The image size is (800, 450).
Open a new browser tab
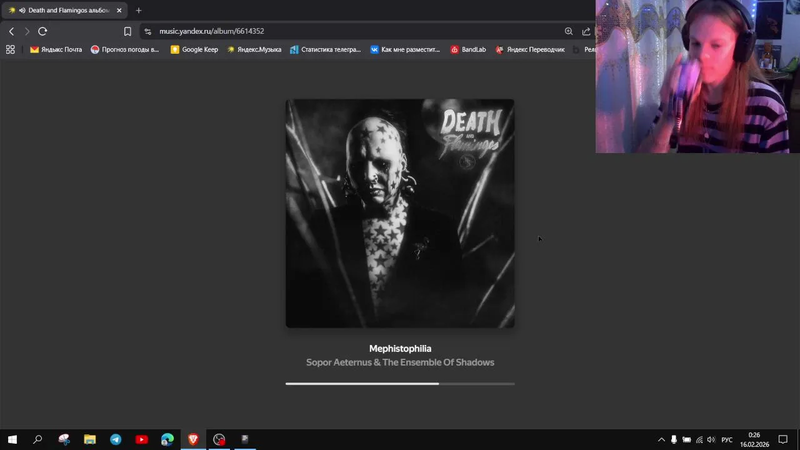coord(139,10)
